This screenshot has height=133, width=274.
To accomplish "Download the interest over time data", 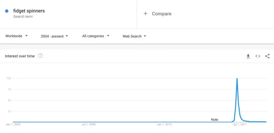I will 248,56.
